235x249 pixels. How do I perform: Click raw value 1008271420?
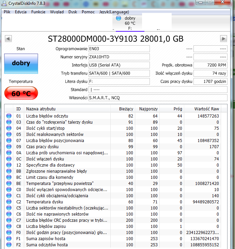click(207, 184)
